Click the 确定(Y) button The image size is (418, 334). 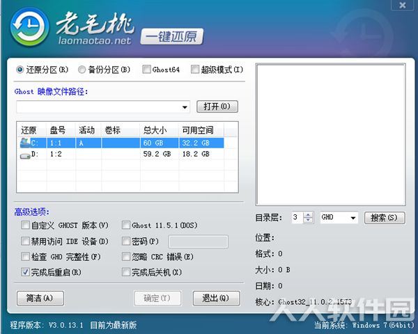(157, 298)
